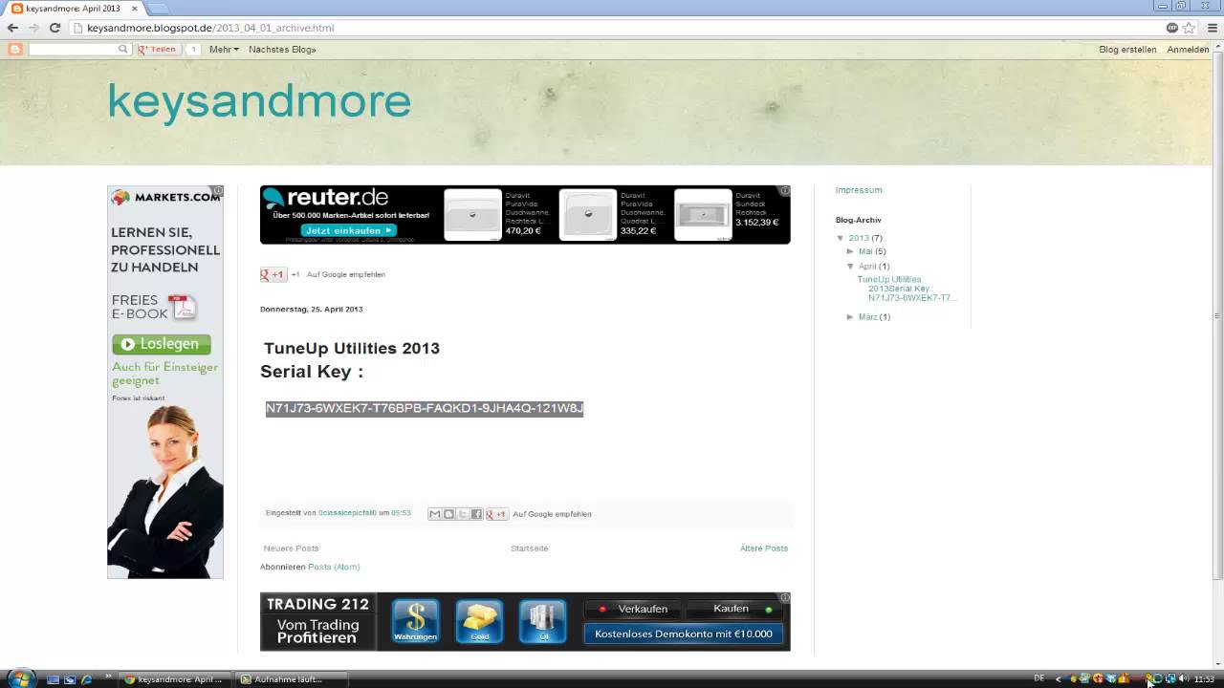The height and width of the screenshot is (688, 1224).
Task: Click the Gold icon in the Trading 212 ad
Action: (x=479, y=621)
